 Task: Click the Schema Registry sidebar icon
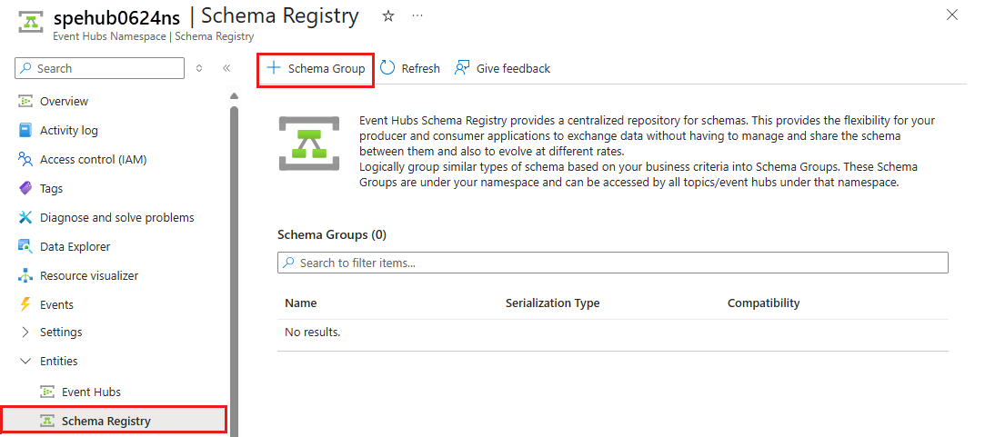coord(47,421)
